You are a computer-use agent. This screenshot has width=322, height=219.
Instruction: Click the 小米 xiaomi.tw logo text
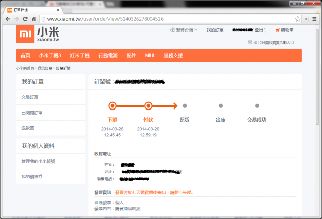click(x=48, y=34)
